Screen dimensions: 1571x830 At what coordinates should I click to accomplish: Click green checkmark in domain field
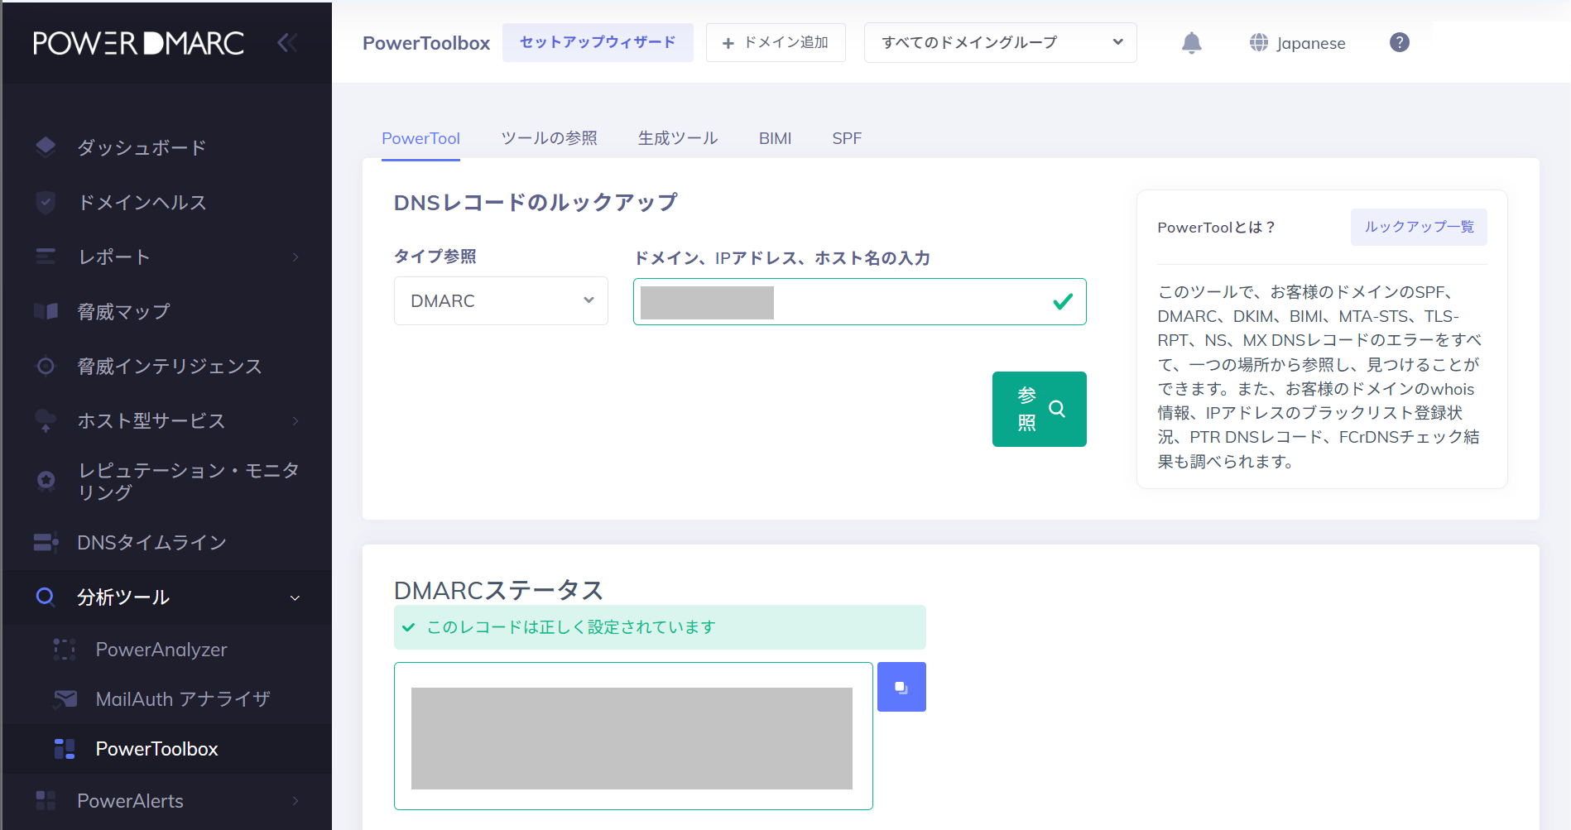click(1063, 302)
